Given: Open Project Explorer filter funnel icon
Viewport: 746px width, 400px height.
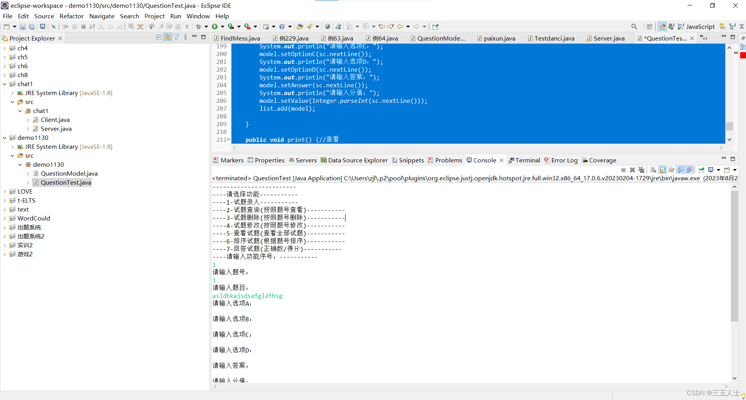Looking at the screenshot, I should coord(176,37).
